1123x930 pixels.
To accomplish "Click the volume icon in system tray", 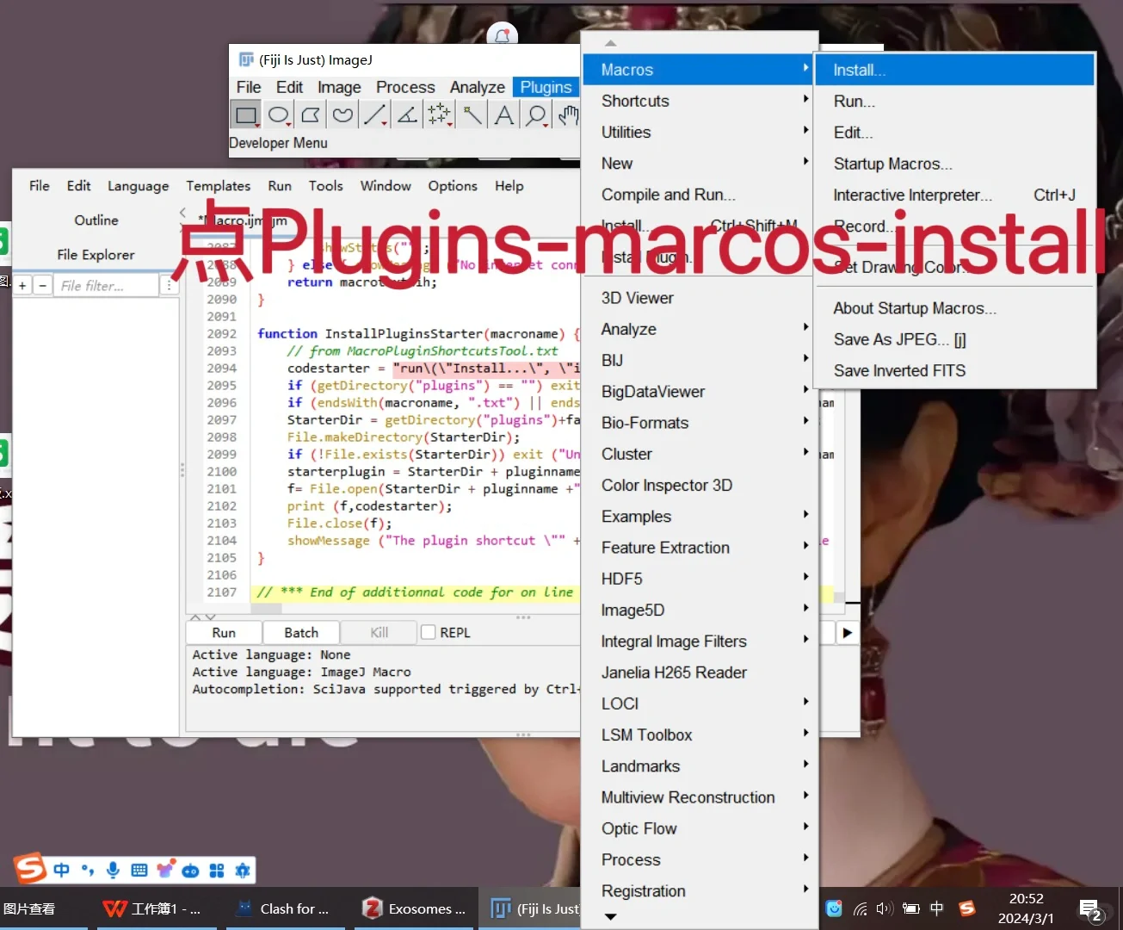I will tap(885, 908).
